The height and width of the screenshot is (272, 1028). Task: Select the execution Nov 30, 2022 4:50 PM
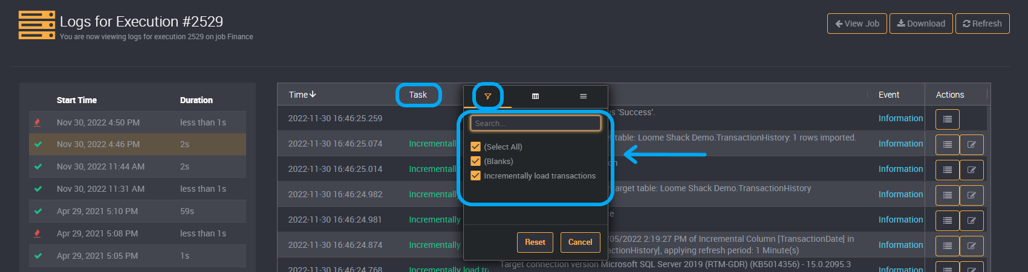pyautogui.click(x=137, y=122)
